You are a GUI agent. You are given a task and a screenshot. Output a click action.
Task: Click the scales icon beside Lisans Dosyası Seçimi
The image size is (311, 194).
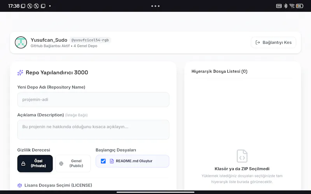click(x=20, y=185)
